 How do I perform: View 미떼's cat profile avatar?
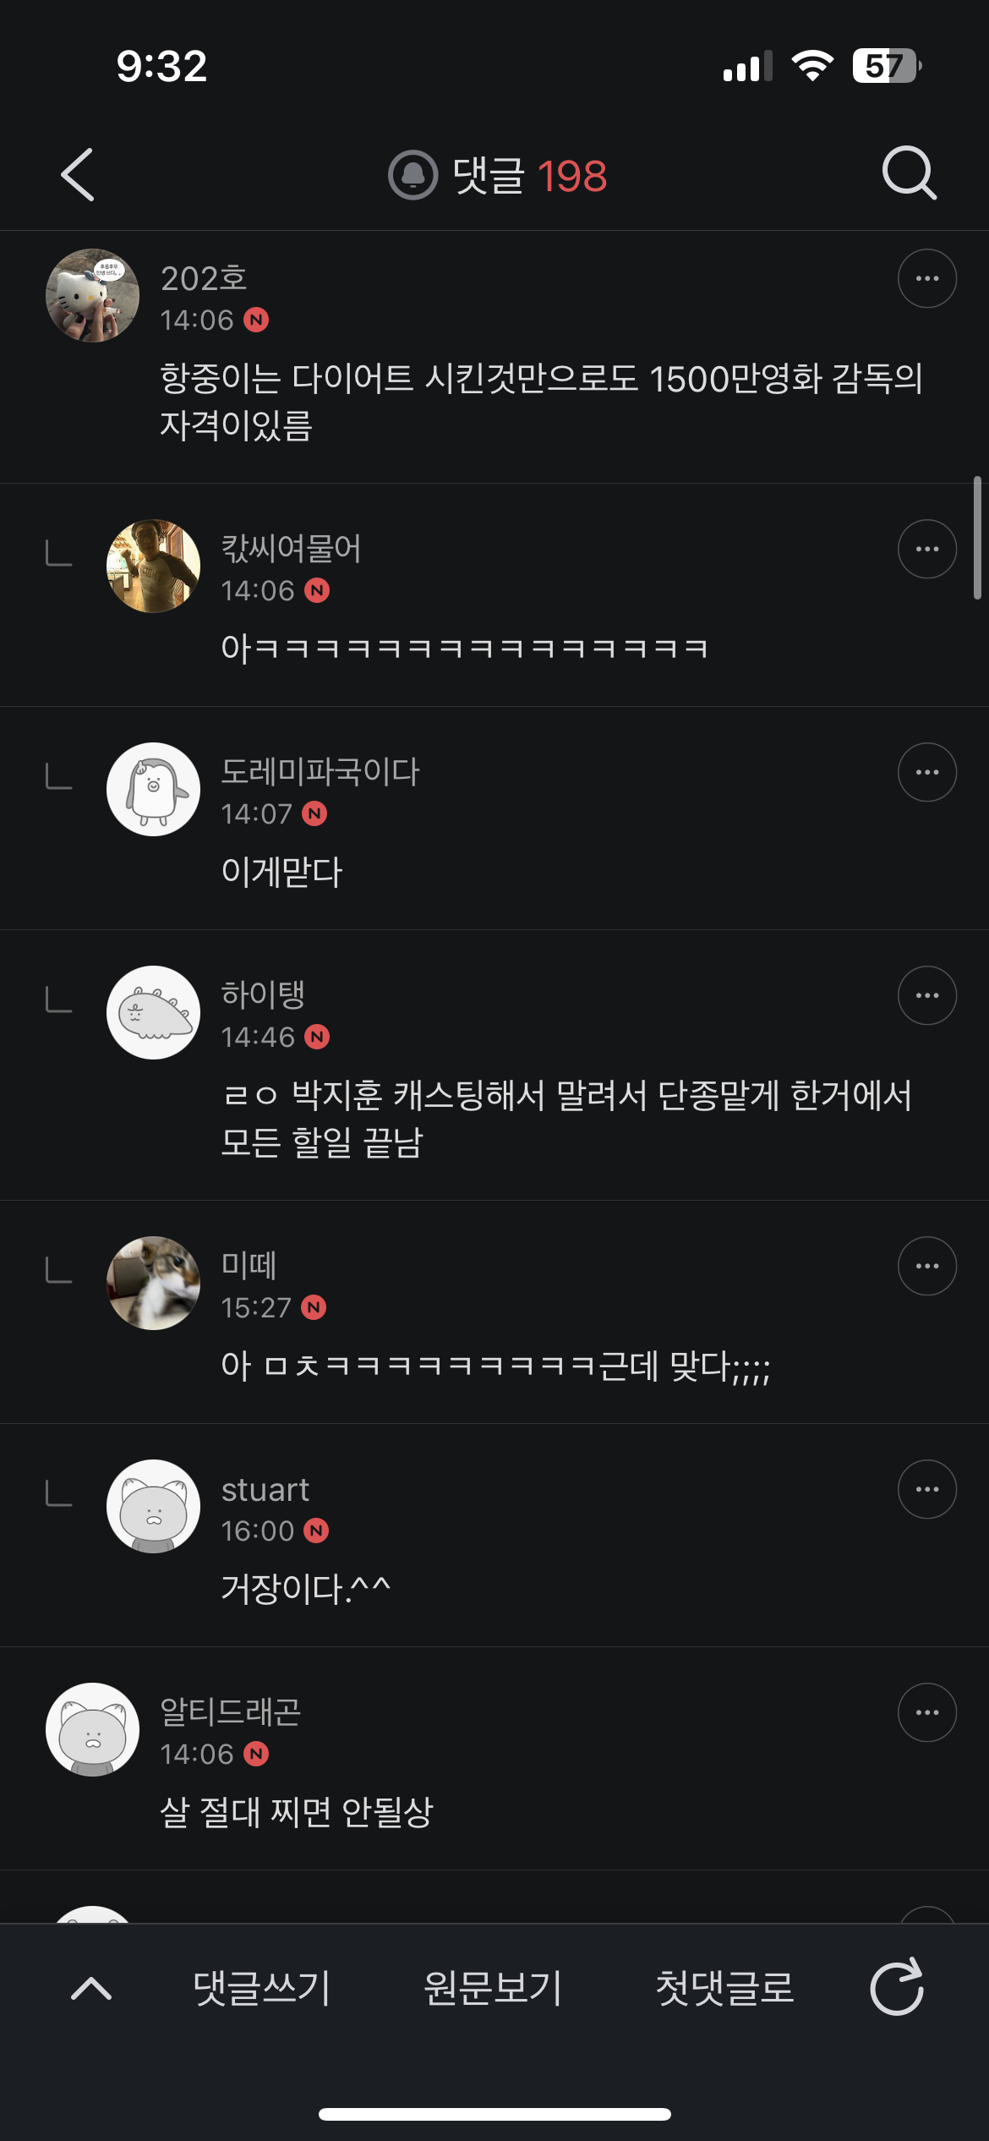(x=153, y=1284)
